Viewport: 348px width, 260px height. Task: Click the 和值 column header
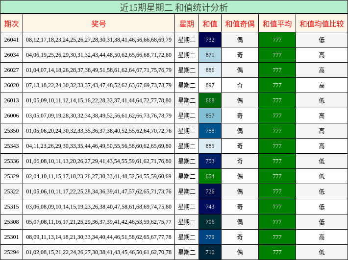point(210,24)
